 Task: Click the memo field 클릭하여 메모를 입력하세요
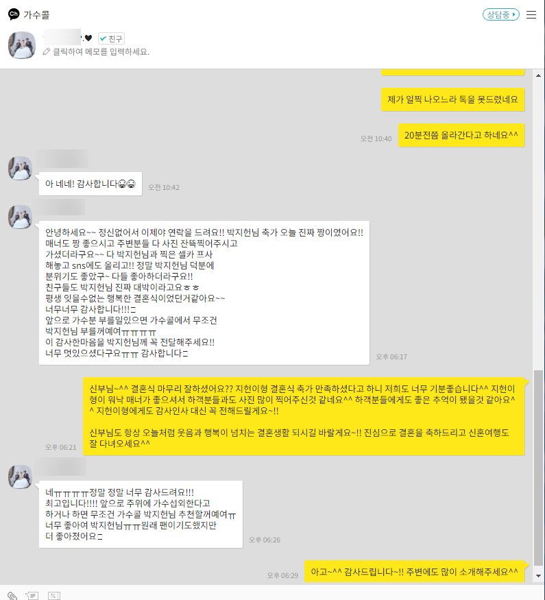(x=101, y=51)
